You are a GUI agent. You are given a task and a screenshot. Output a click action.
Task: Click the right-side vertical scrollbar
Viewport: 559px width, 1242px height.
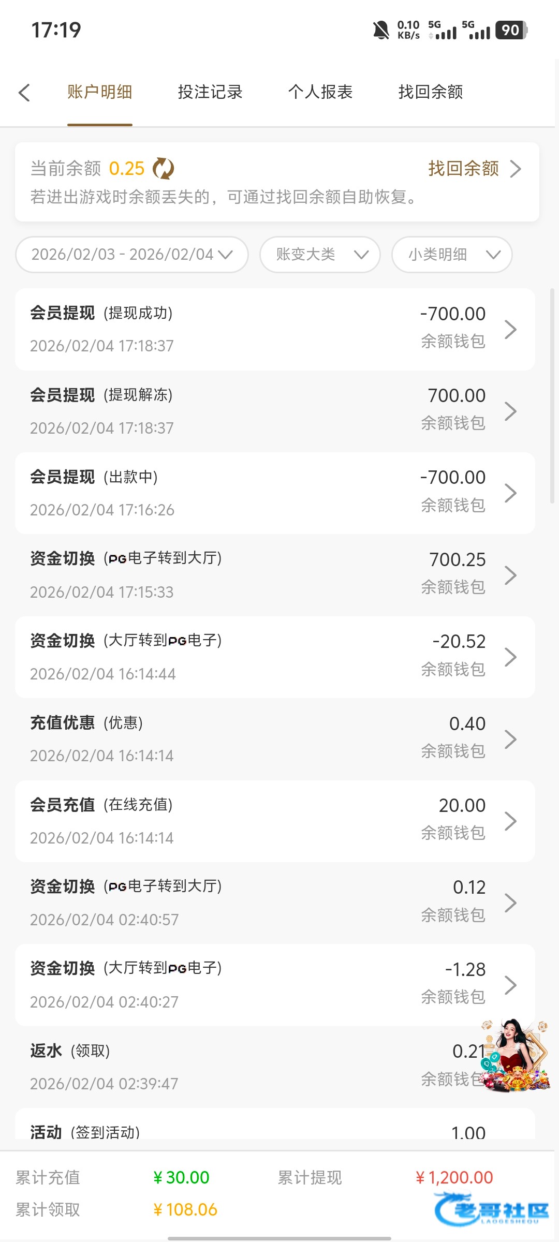point(552,396)
